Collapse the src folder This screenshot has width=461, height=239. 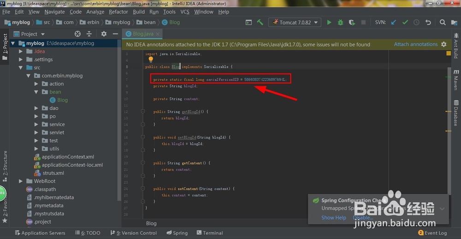(21, 67)
